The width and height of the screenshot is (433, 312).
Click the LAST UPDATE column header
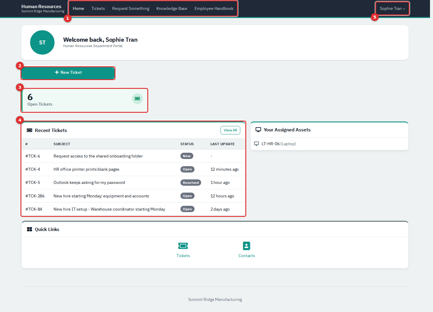coord(223,144)
